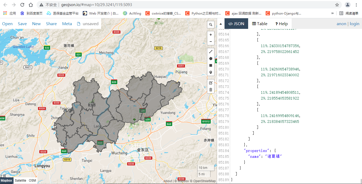Activate the edit layers tool
Image resolution: width=362 pixels, height=184 pixels.
pos(211,83)
